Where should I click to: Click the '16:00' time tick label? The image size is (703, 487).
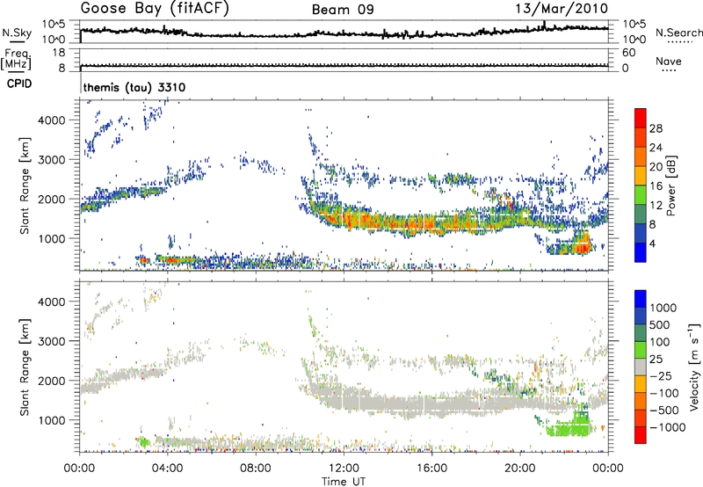(x=431, y=469)
